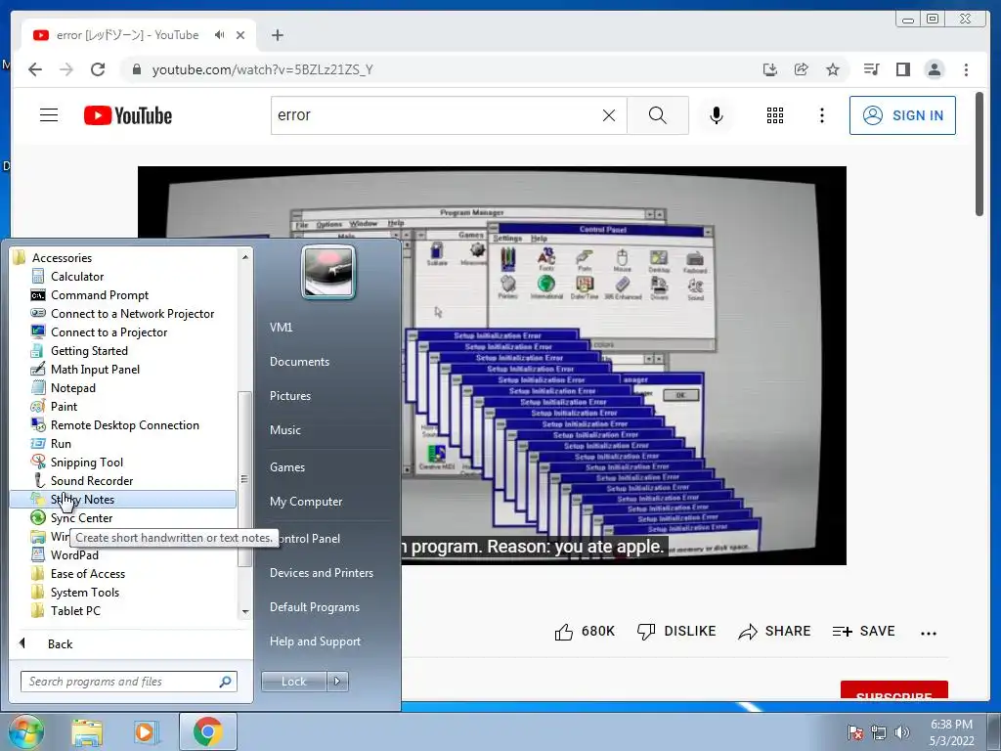
Task: Open Sound Recorder
Action: [x=91, y=480]
